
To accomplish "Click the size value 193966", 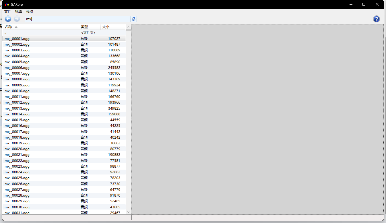I will (x=114, y=102).
